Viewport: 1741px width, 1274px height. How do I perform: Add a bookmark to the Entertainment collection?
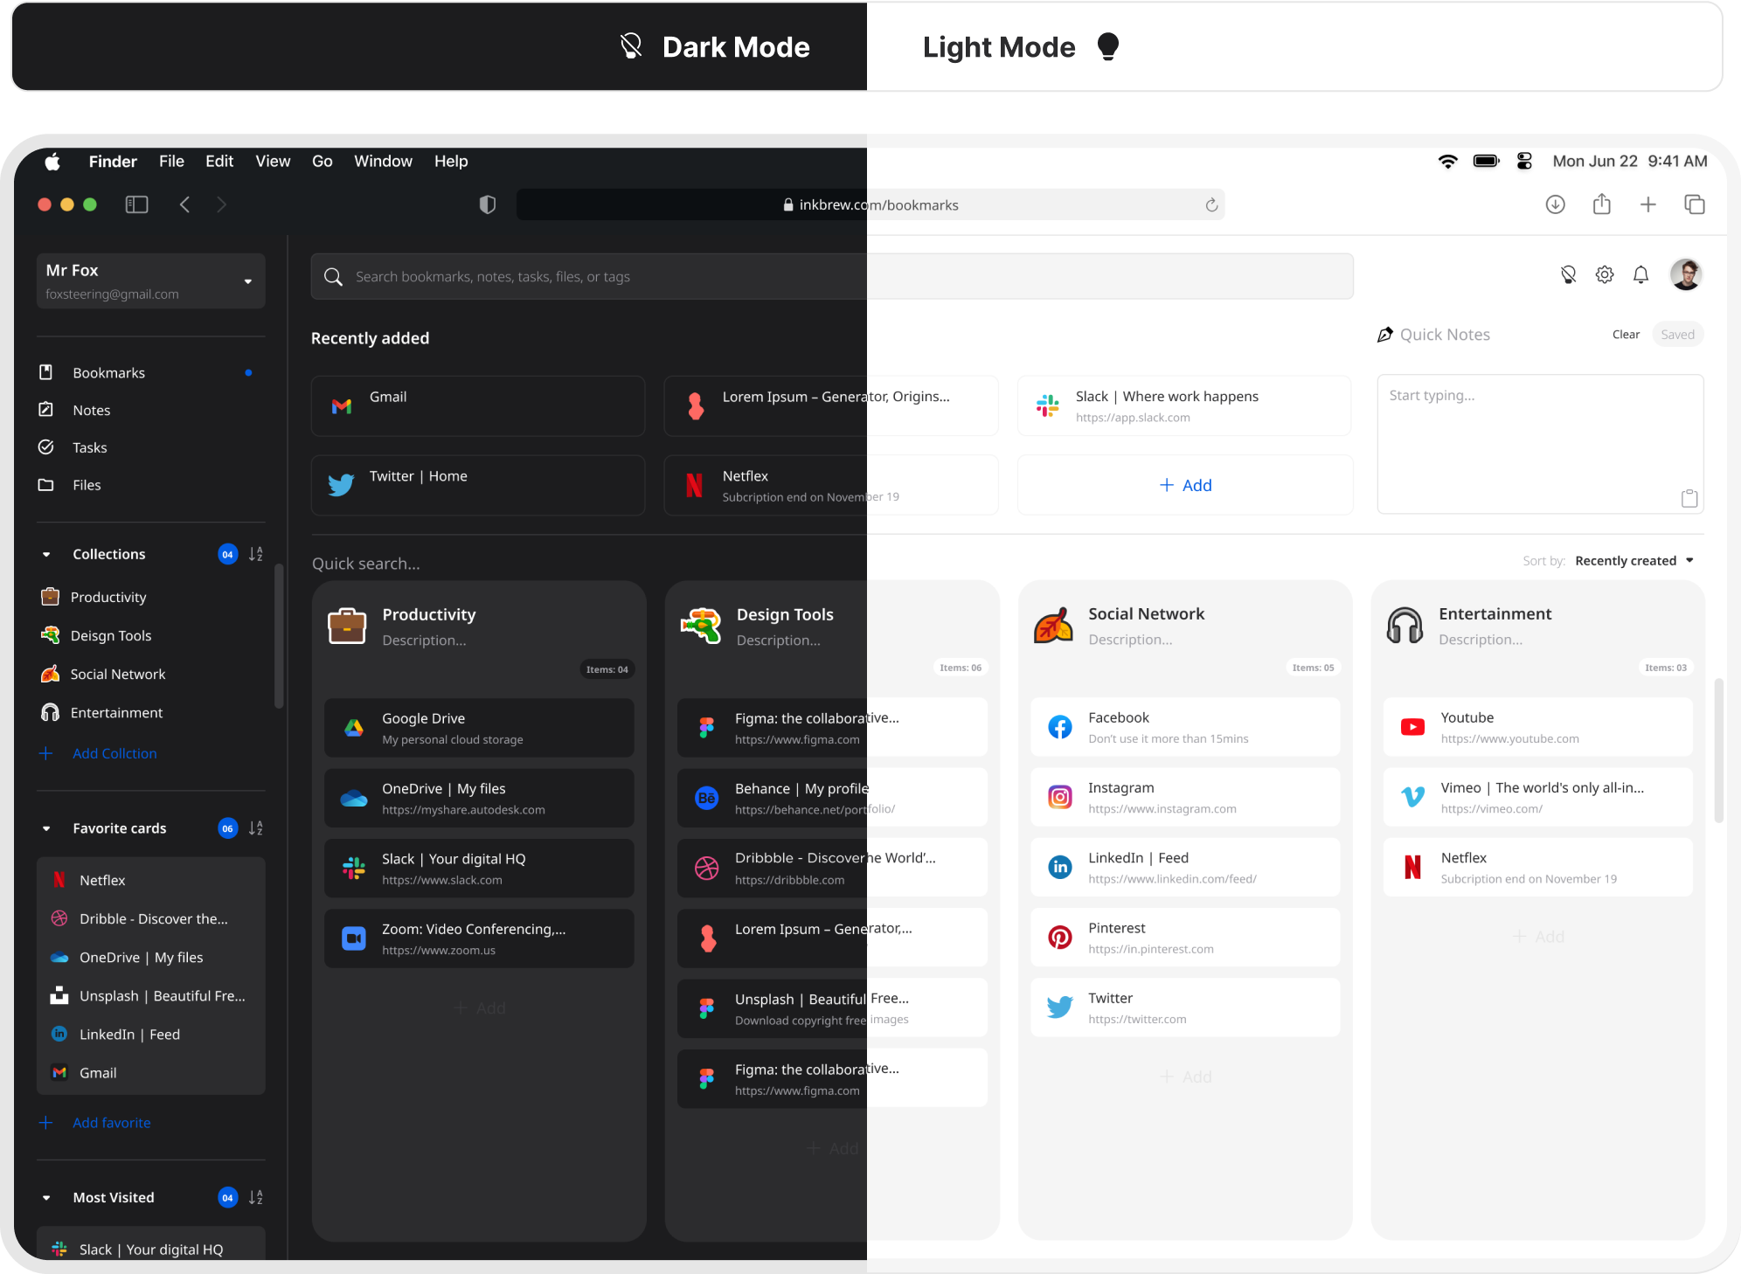pyautogui.click(x=1538, y=937)
